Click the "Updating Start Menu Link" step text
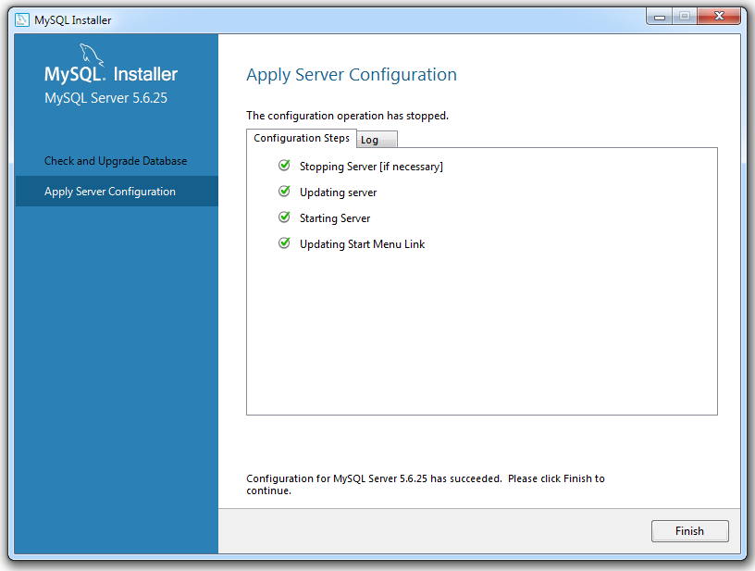 coord(362,244)
